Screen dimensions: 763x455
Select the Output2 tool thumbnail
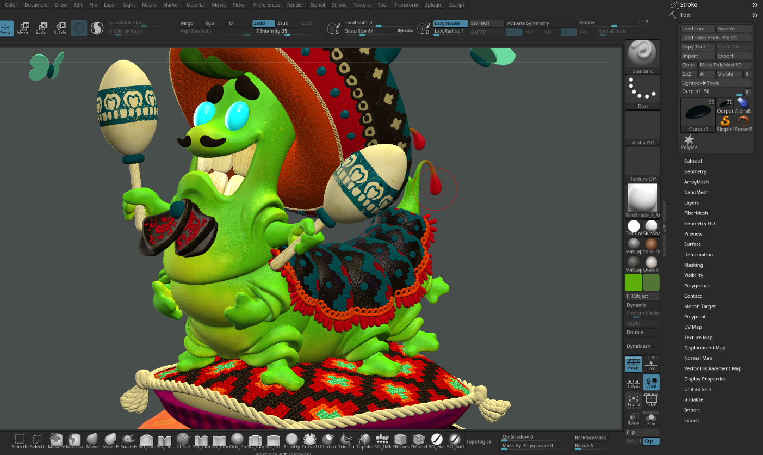tap(698, 114)
